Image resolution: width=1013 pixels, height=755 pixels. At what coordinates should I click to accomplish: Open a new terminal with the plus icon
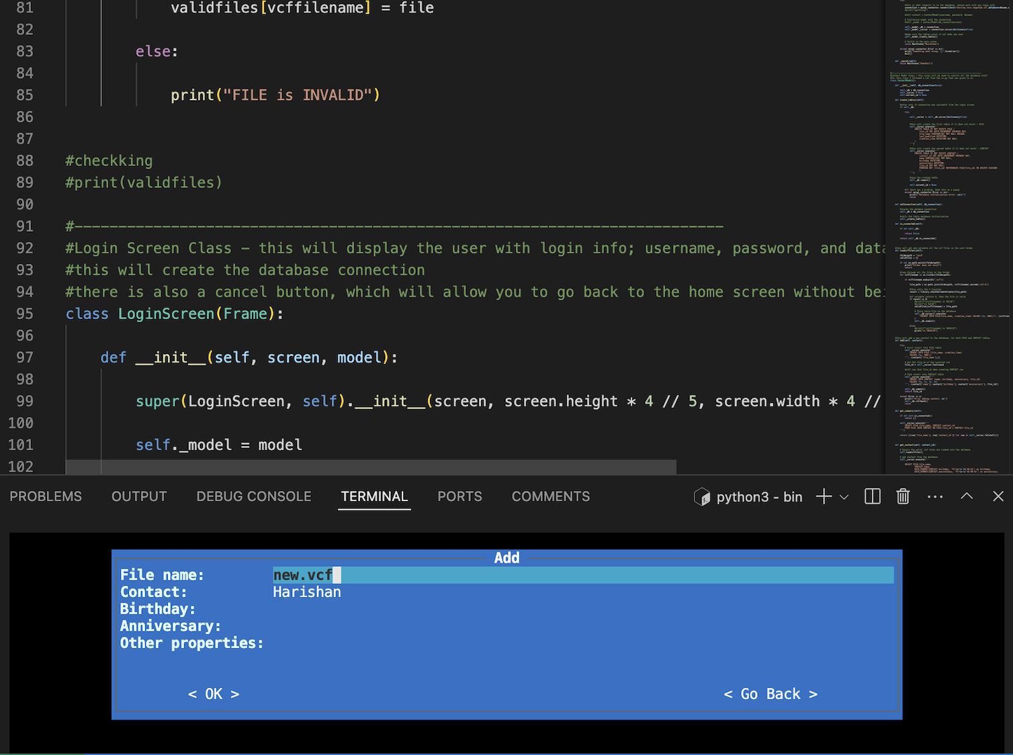point(823,496)
